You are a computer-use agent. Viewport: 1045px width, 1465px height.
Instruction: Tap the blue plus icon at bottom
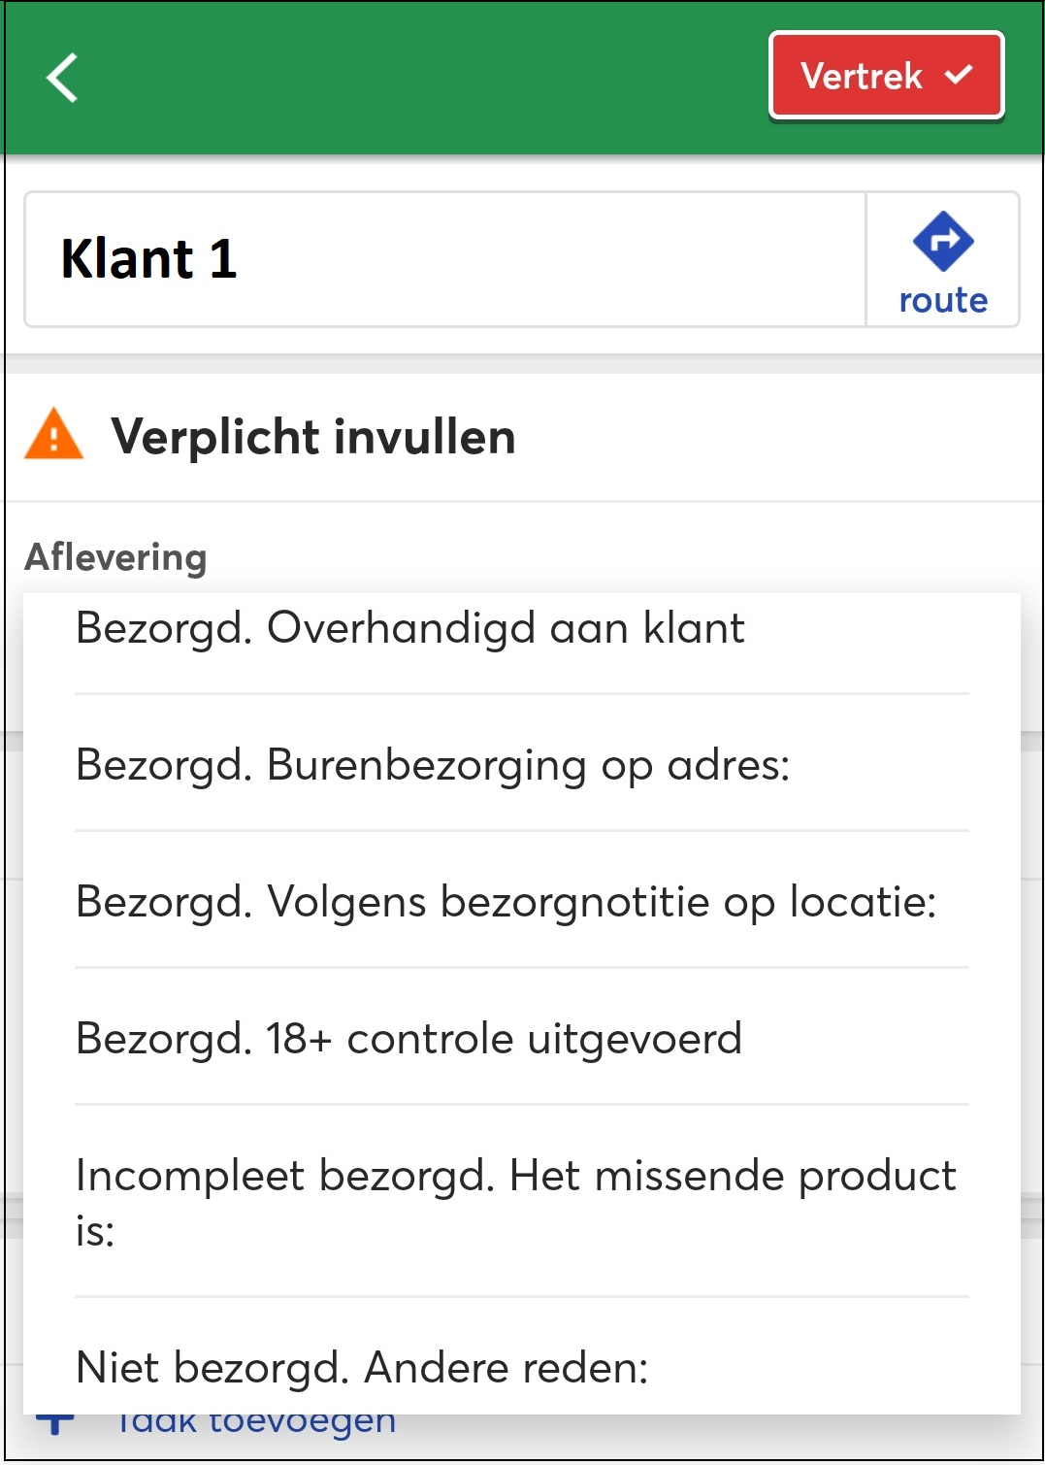coord(55,1423)
